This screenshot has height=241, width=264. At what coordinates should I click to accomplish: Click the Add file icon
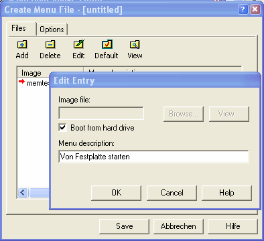point(22,44)
